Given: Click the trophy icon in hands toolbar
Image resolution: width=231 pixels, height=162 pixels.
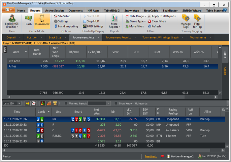Looking at the screenshot, I should (55, 103).
